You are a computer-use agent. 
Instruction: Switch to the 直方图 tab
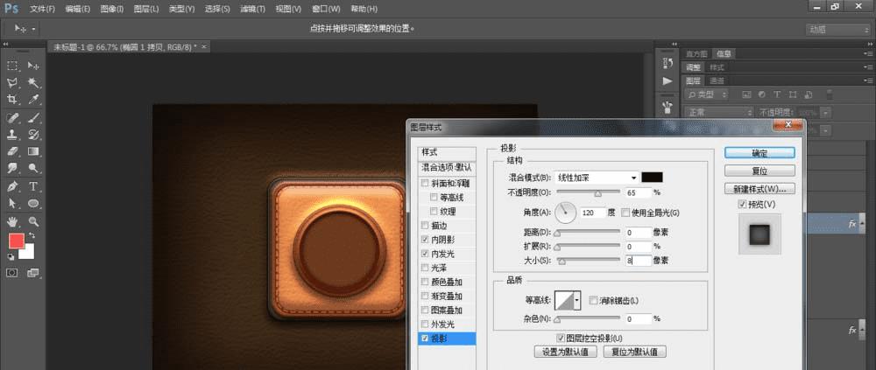click(x=696, y=53)
